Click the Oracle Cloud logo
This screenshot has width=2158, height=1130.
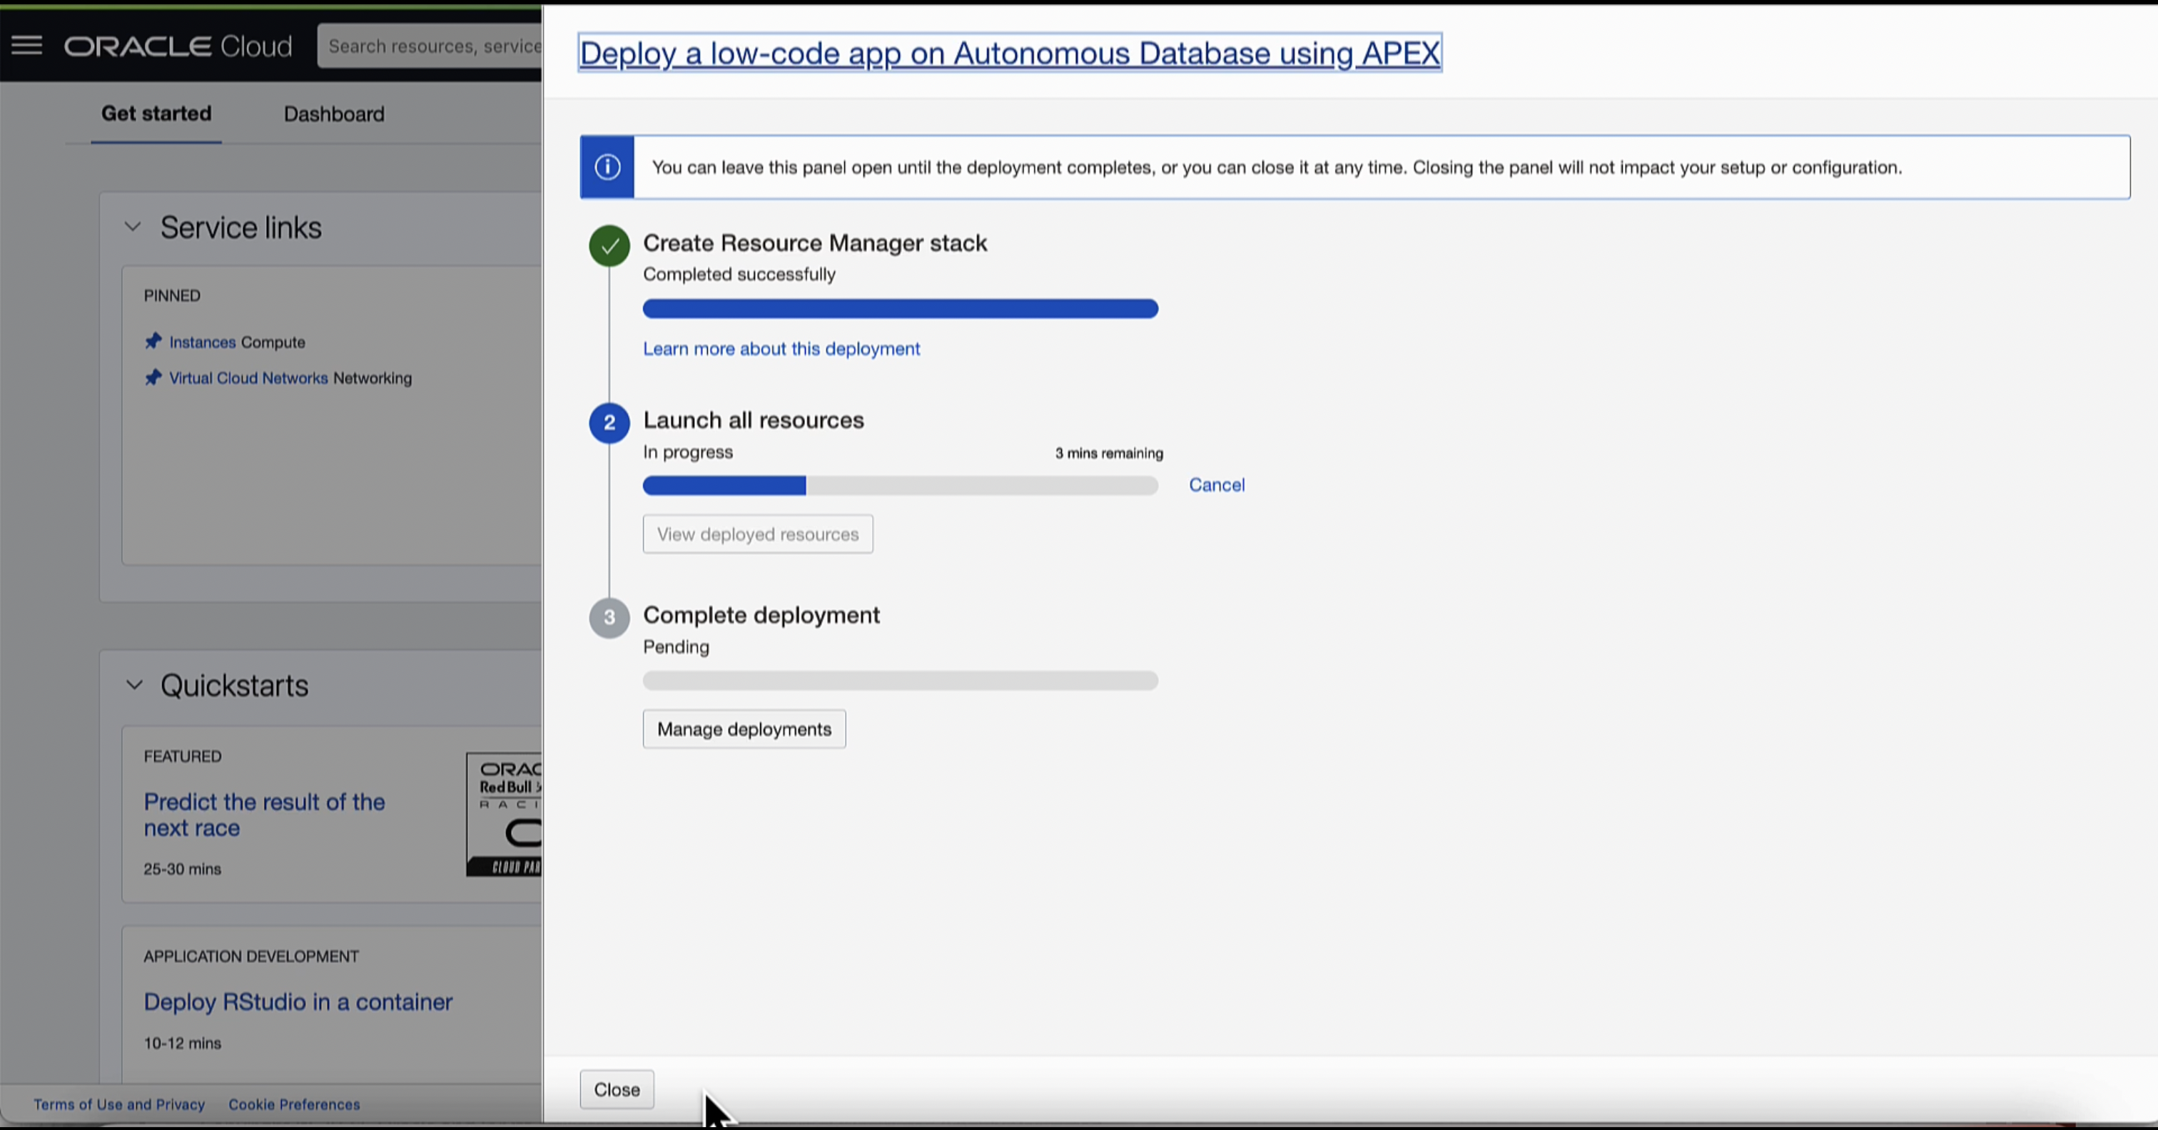(x=178, y=46)
